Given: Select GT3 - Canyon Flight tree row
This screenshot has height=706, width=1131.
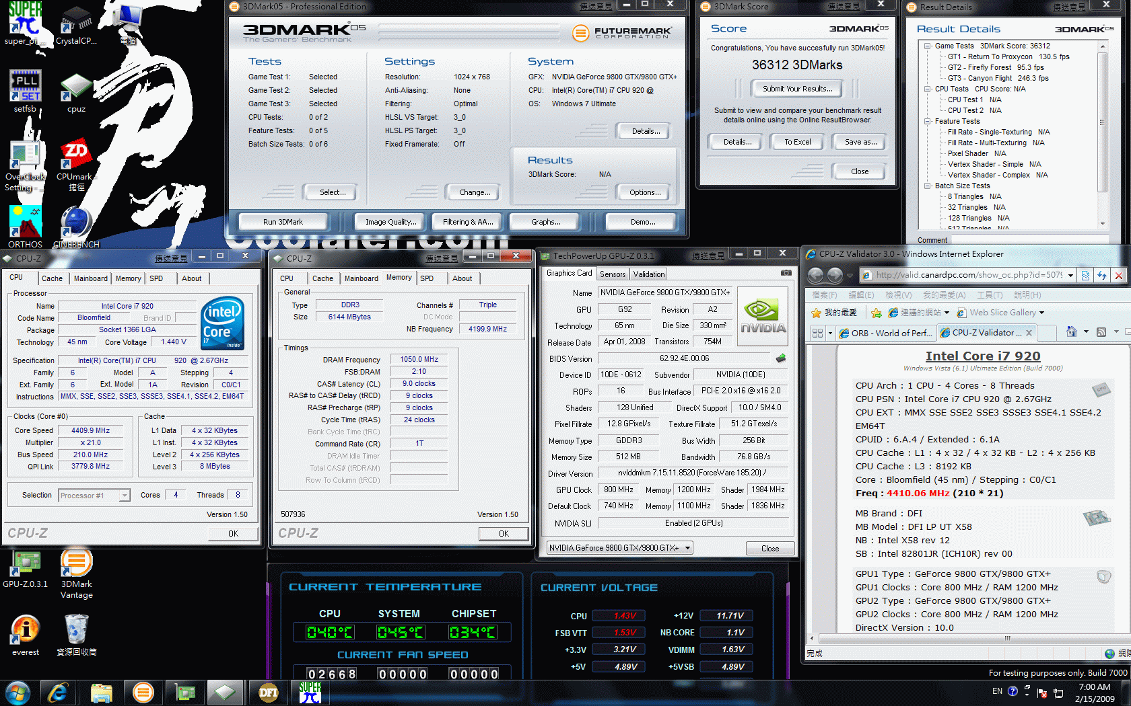Looking at the screenshot, I should [x=998, y=78].
